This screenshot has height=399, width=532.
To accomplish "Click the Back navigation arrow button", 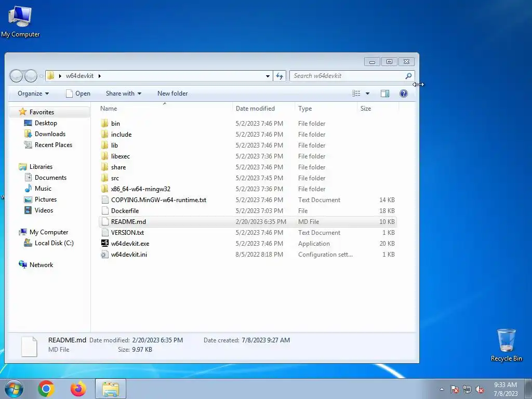I will 16,76.
